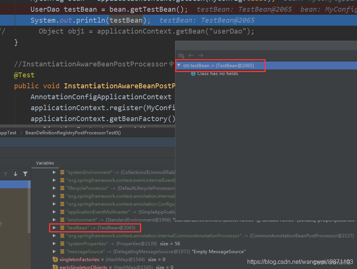Click the forward arrow in the evaluate popup
357x269 pixels.
coord(201,55)
